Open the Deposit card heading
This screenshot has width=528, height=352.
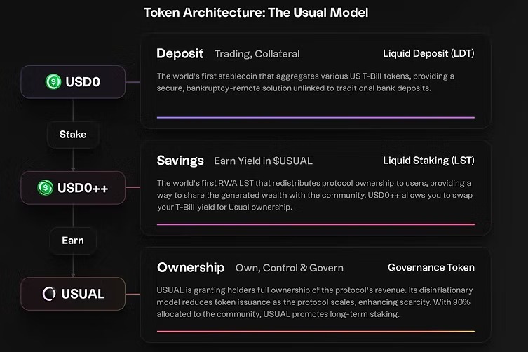180,53
